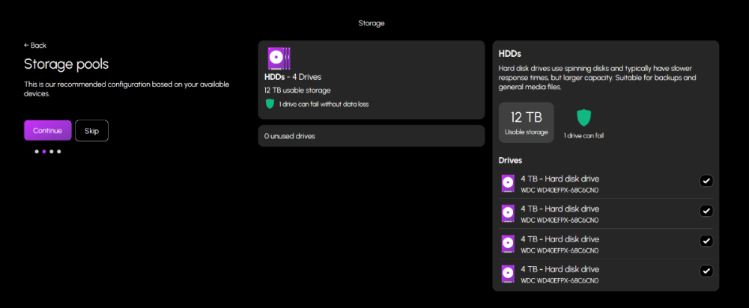Go to the first step dot indicator
749x308 pixels.
click(36, 152)
